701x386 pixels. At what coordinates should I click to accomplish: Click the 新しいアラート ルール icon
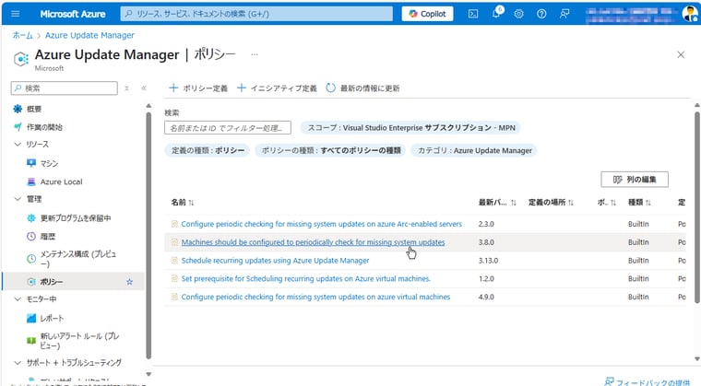coord(31,341)
